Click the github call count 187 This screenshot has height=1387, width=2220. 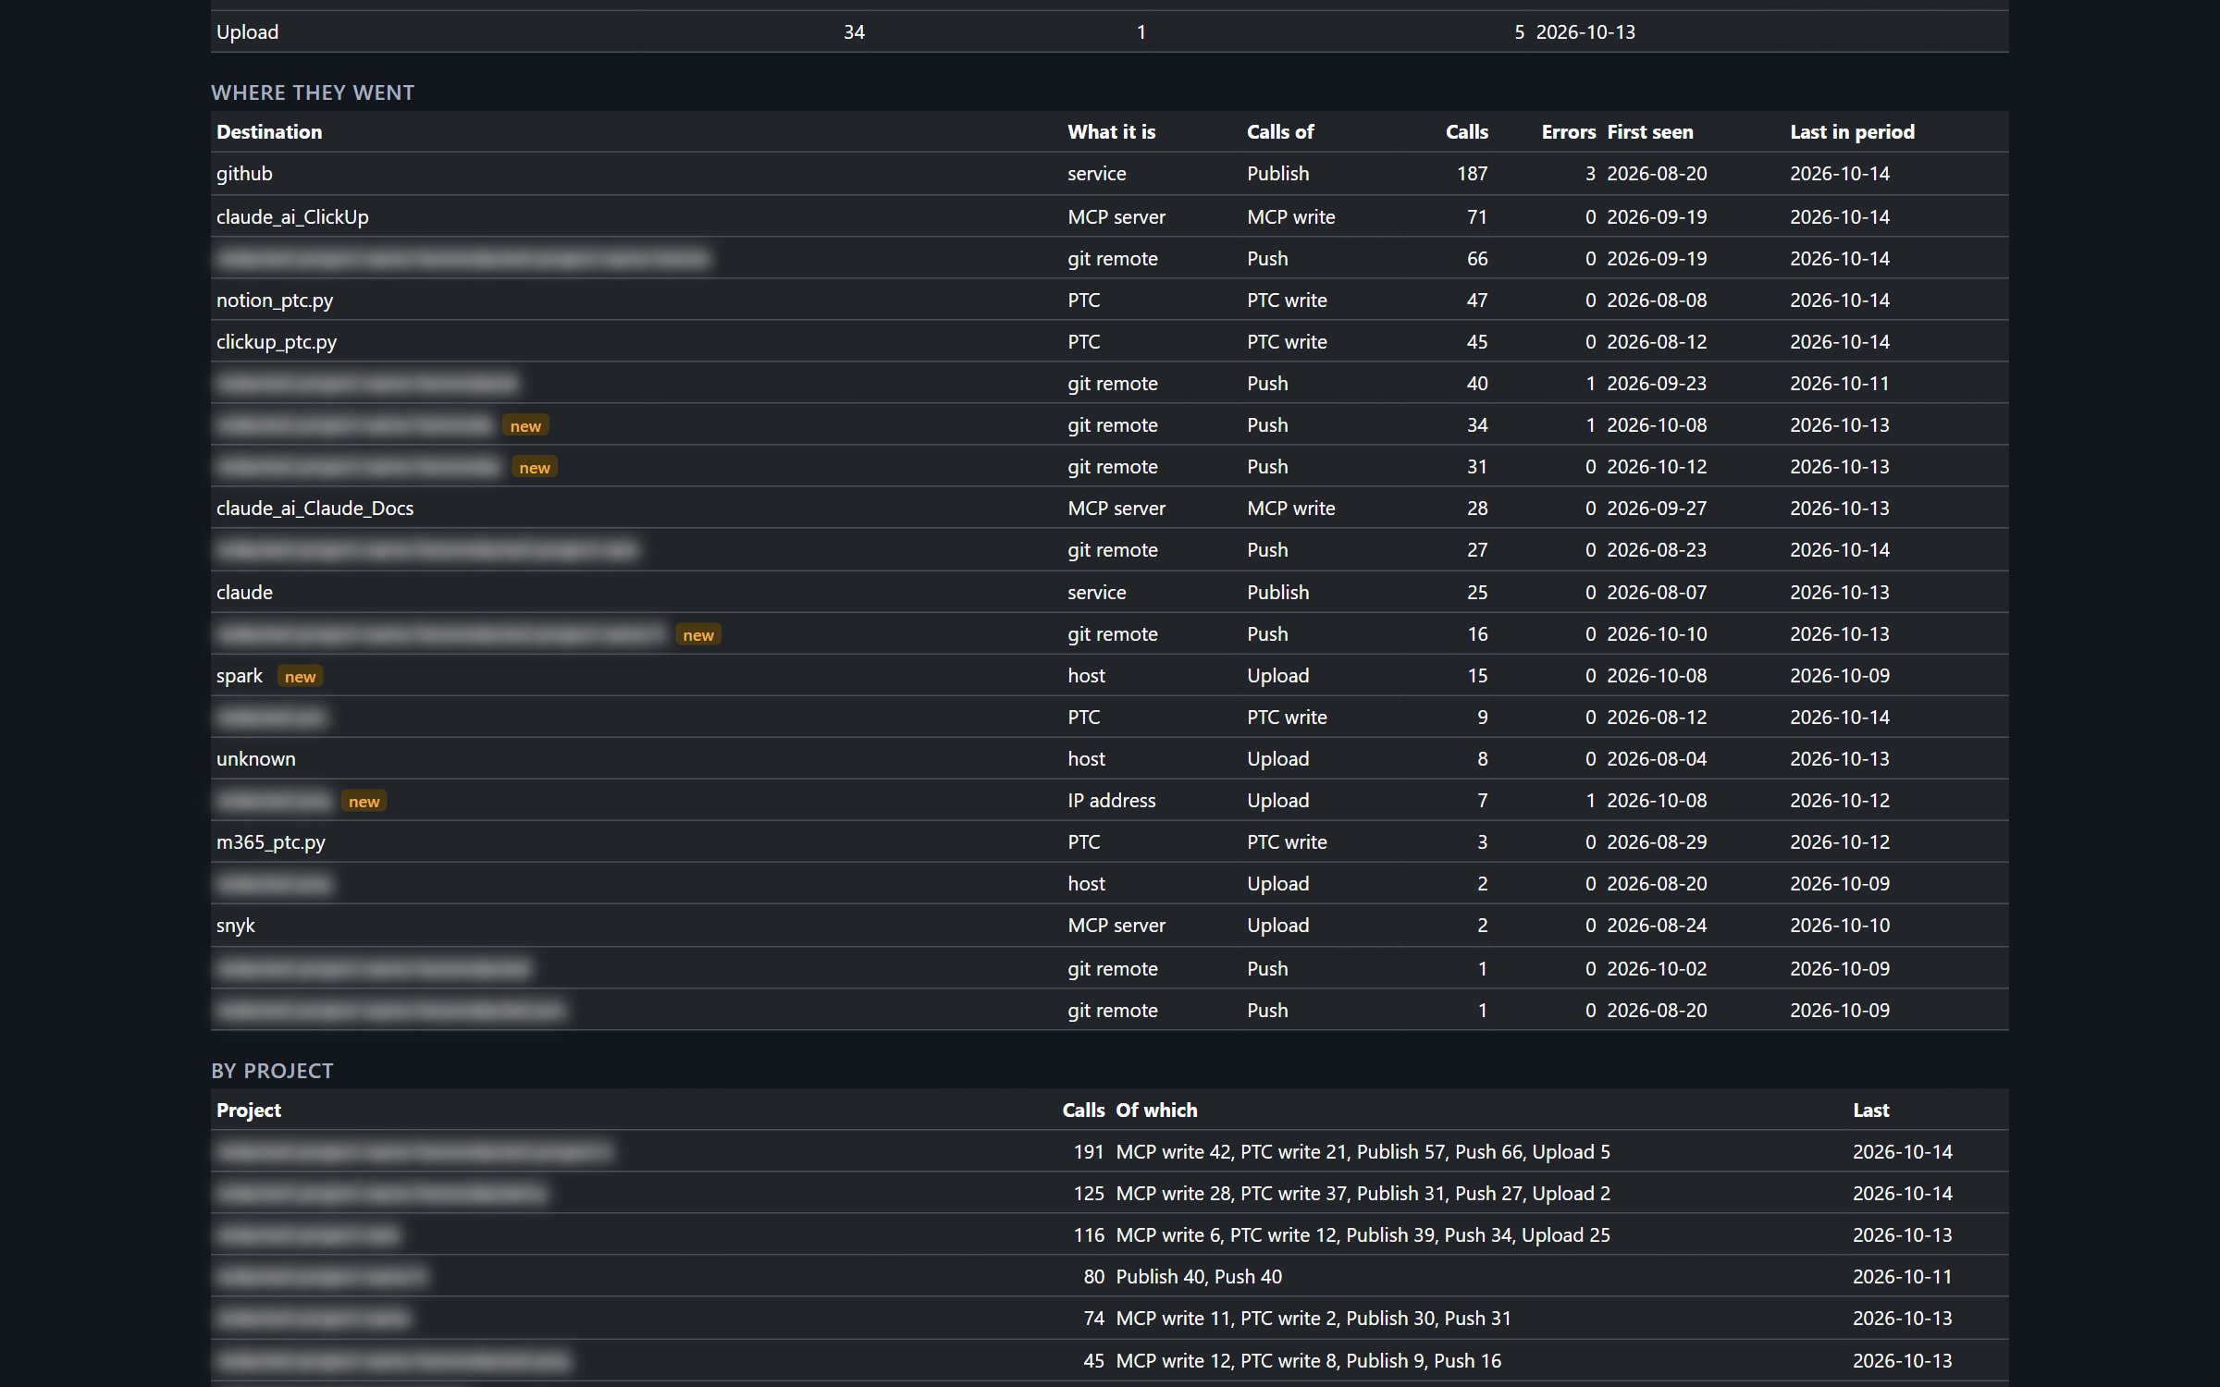(1472, 174)
